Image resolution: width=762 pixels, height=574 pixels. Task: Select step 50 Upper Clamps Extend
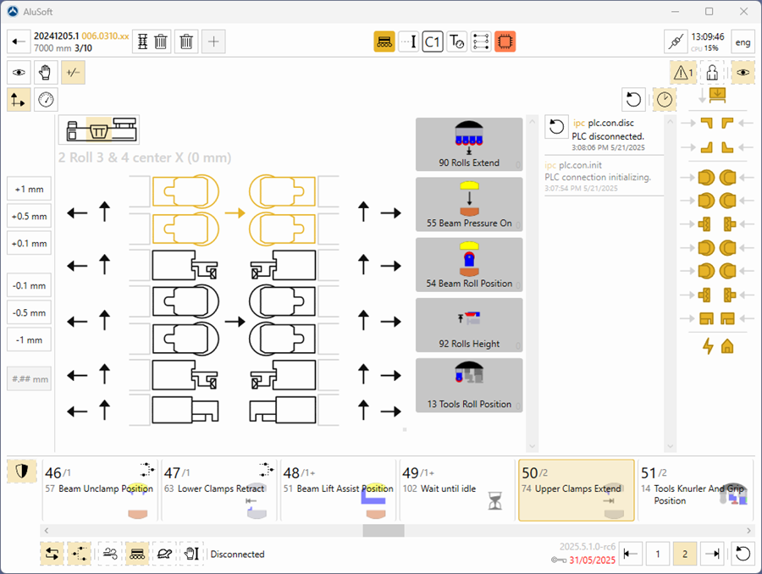point(576,490)
